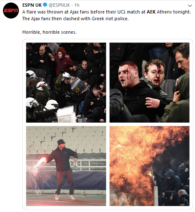Enlarge the man holding flare photo
Image resolution: width=195 pixels, height=212 pixels.
click(66, 166)
